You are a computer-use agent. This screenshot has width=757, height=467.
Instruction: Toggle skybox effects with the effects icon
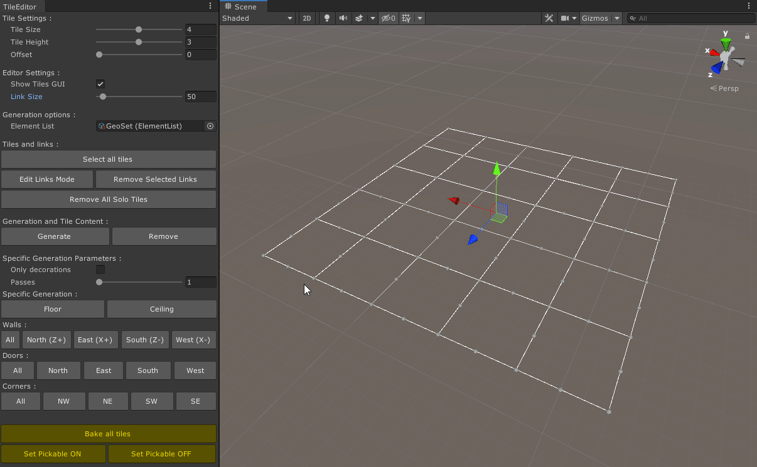(359, 18)
